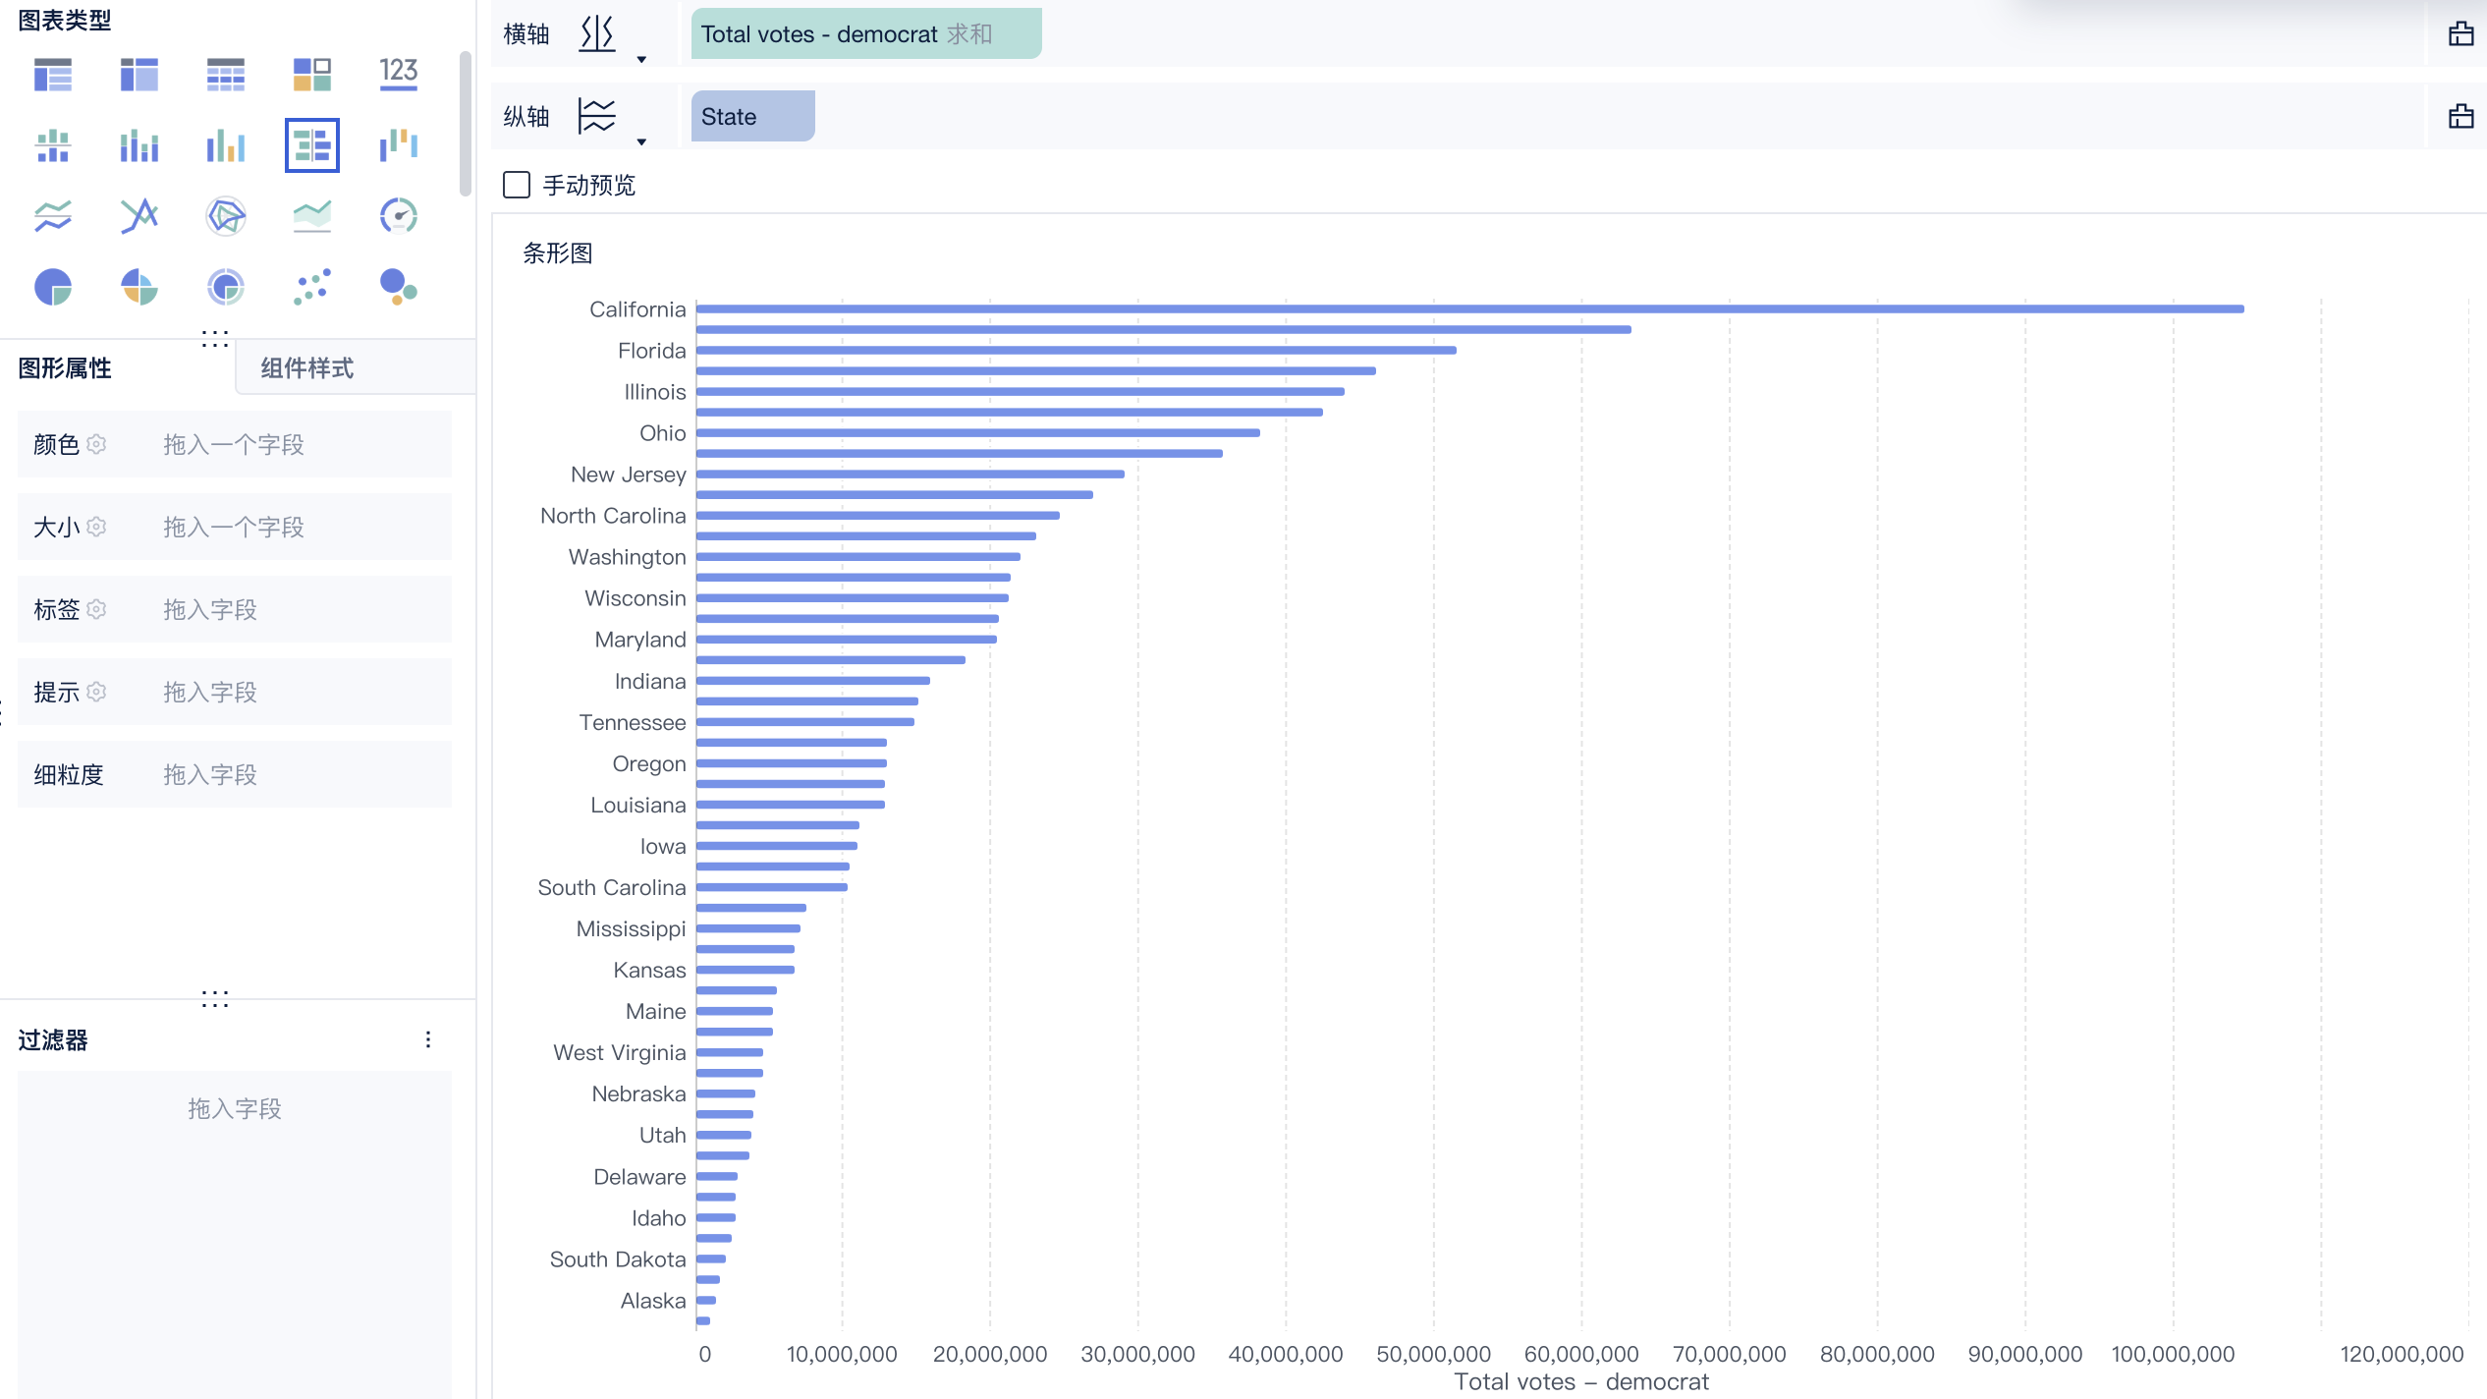
Task: Open the 过滤器 three-dot options menu
Action: point(428,1039)
